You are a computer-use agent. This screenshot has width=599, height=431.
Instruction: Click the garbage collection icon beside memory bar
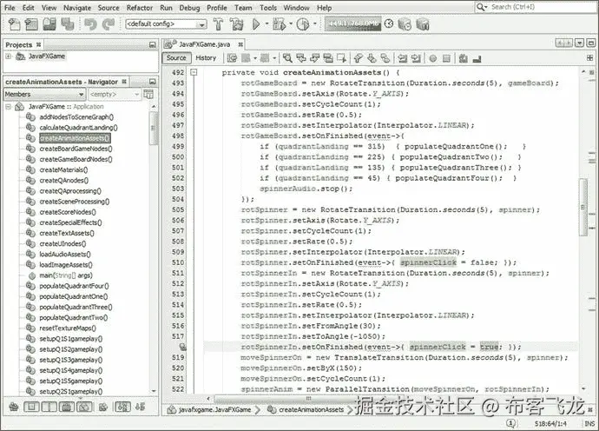click(x=389, y=23)
